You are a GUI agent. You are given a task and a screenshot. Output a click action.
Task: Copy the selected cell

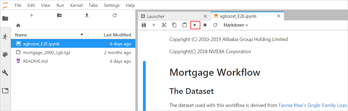174,25
